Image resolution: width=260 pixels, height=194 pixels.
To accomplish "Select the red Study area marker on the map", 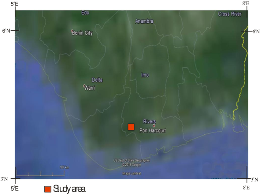I will 131,126.
